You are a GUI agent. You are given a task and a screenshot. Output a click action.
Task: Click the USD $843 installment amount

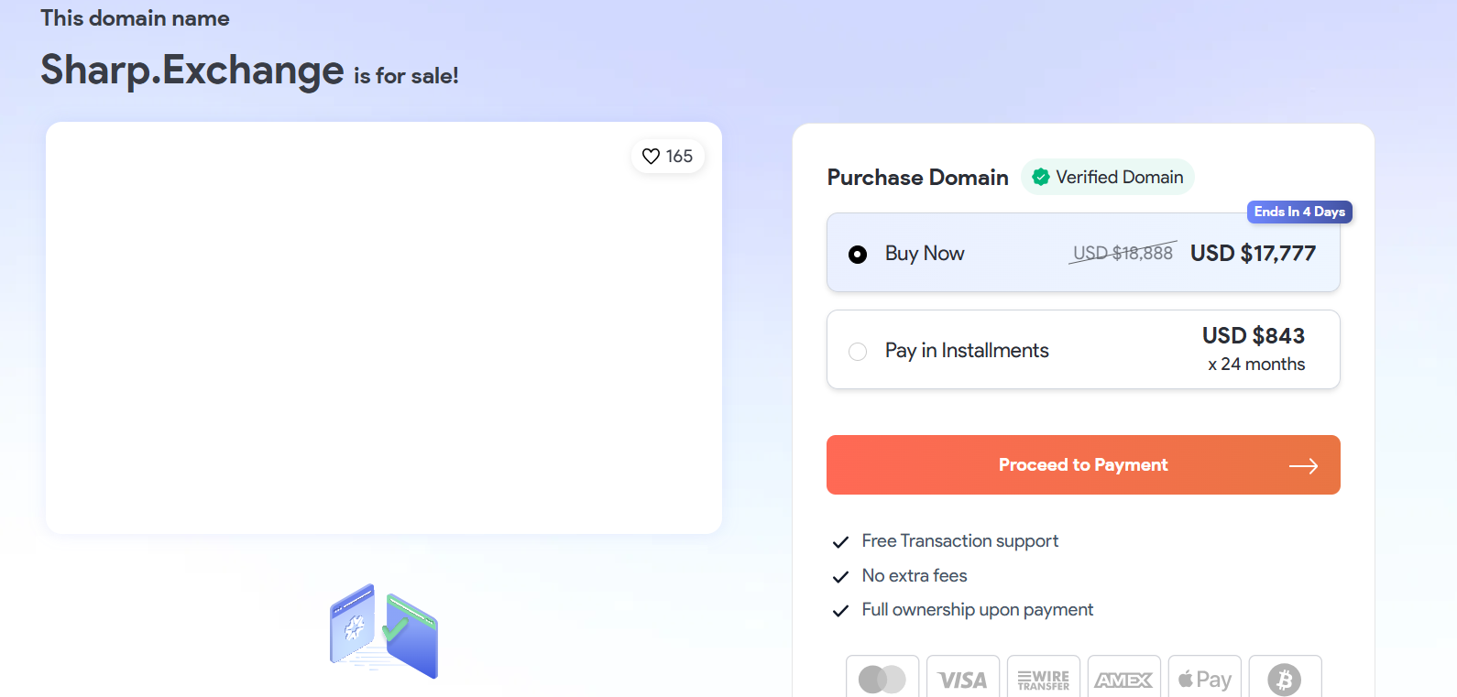point(1253,336)
